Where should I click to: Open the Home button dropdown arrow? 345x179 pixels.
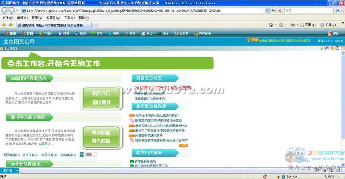click(x=276, y=25)
